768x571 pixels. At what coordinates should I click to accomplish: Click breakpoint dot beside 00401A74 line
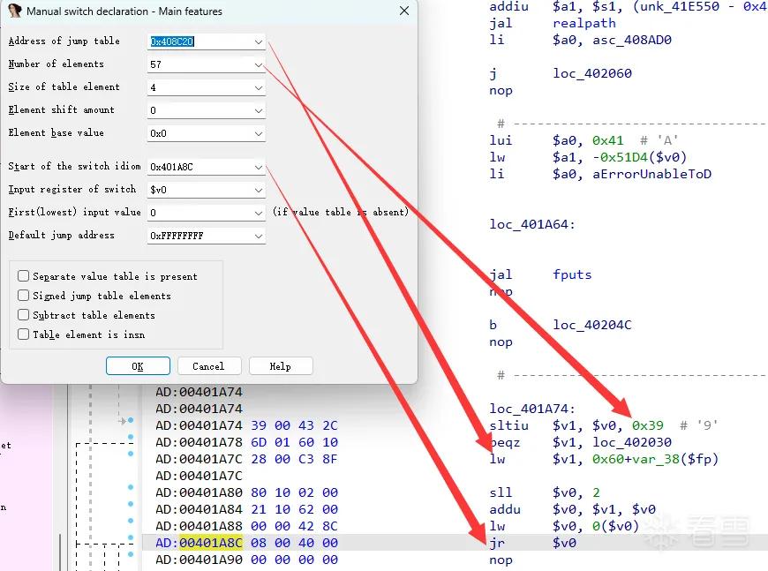coord(131,420)
